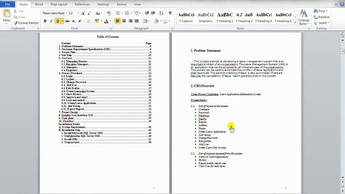Screen dimensions: 345x194
Task: Apply bullet list formatting
Action: point(118,13)
